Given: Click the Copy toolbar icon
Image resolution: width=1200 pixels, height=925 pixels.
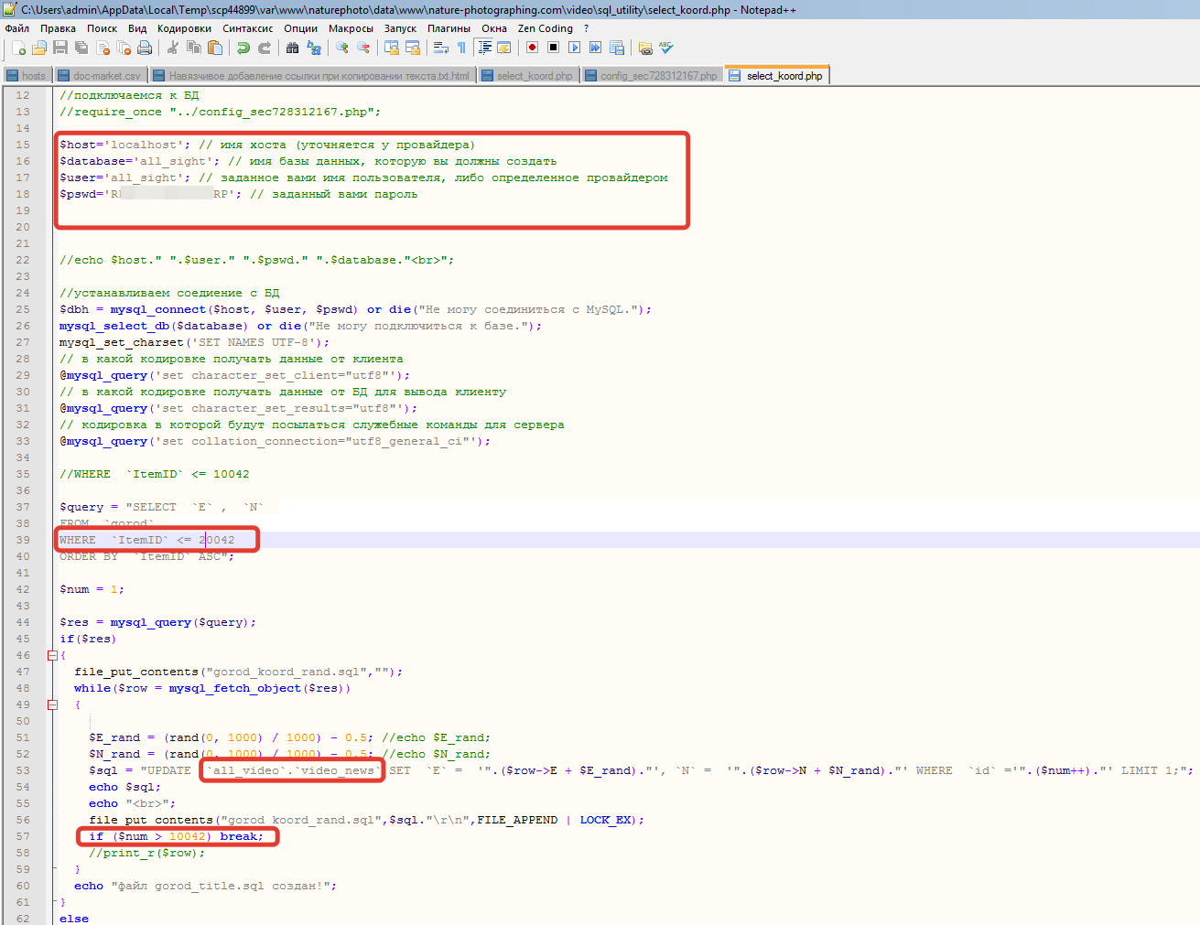Looking at the screenshot, I should (193, 48).
